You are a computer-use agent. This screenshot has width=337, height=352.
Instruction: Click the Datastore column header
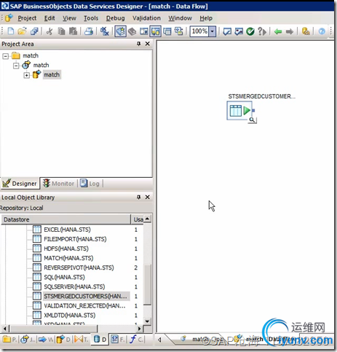(66, 219)
